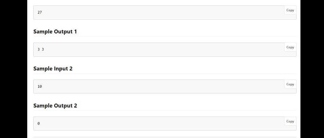This screenshot has height=138, width=324.
Task: Click the 0 output value text
Action: 39,124
